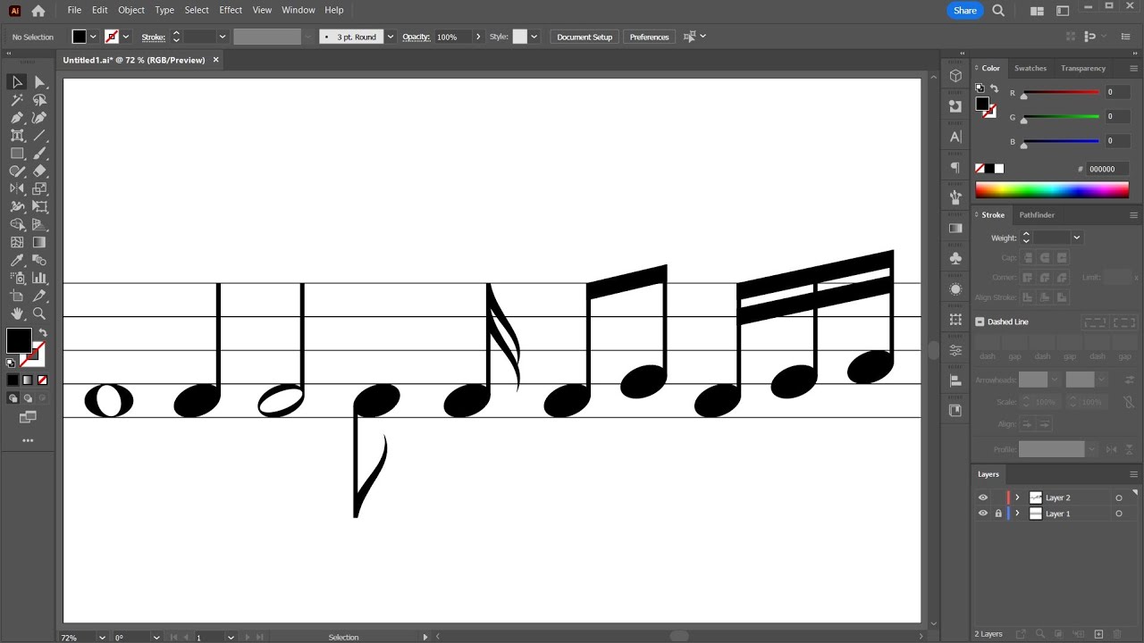Click the Share button
The image size is (1144, 643).
[x=965, y=11]
